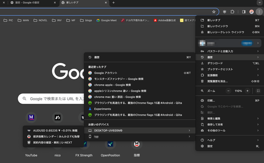Close the 新しいタブ tab
Image resolution: width=264 pixels, height=163 pixels.
pyautogui.click(x=106, y=3)
